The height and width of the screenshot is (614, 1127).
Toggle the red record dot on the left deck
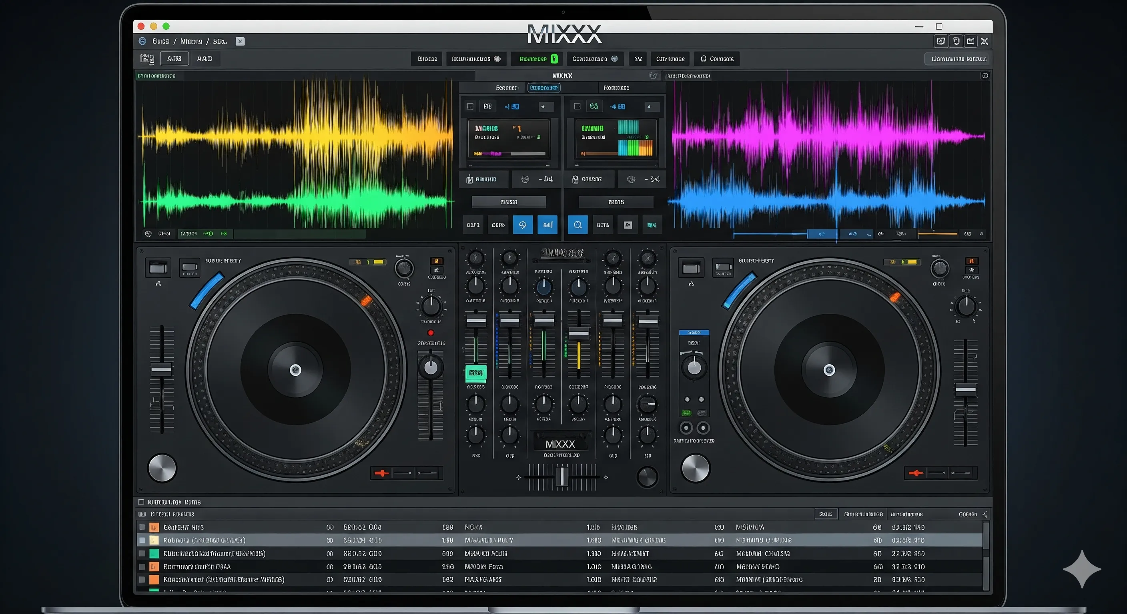click(431, 333)
